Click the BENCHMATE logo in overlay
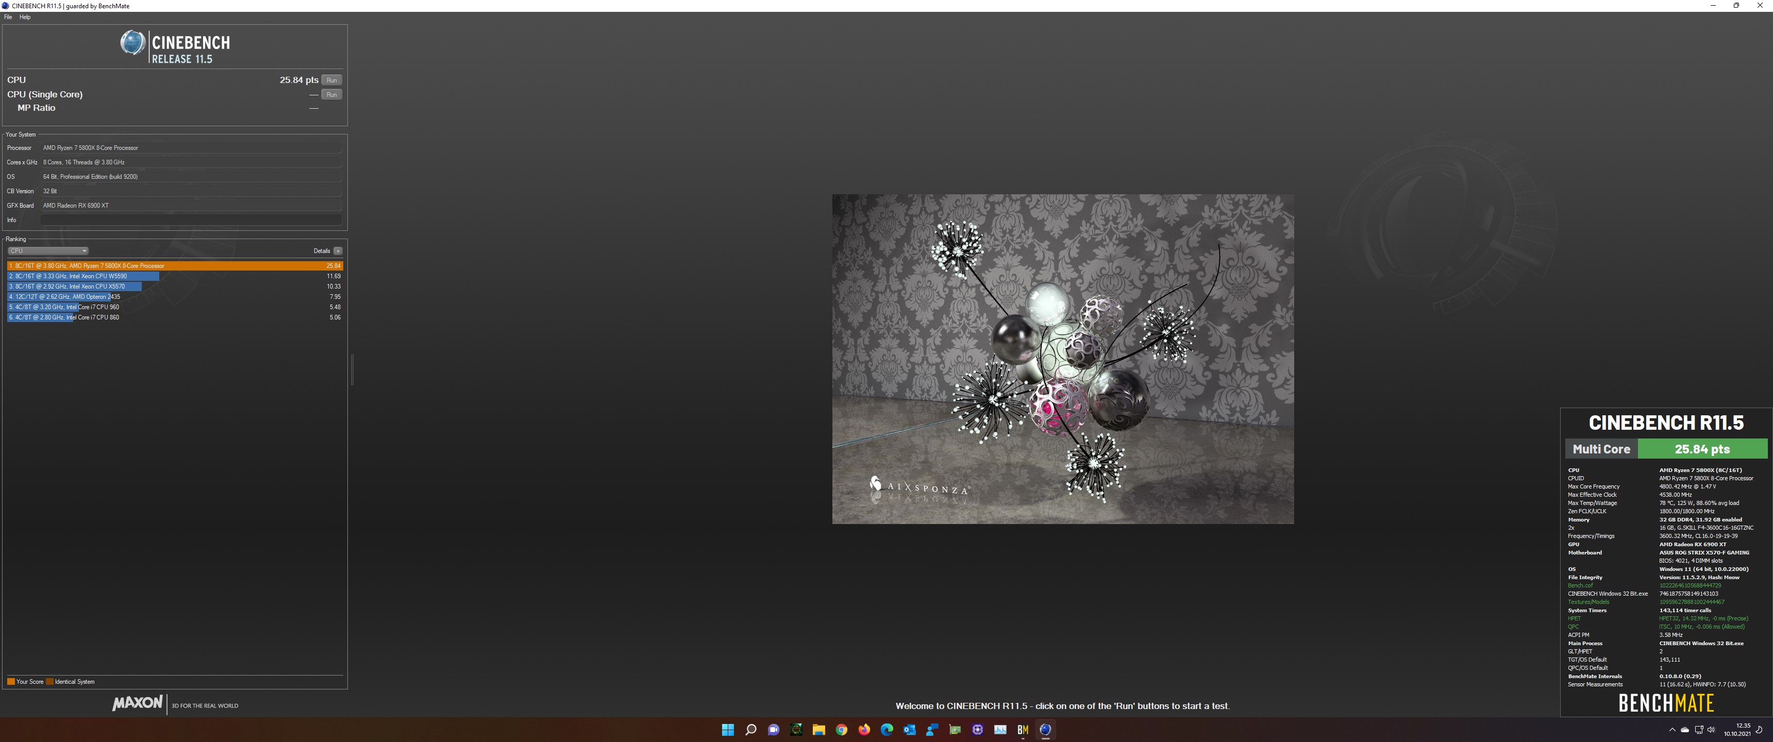 1666,703
